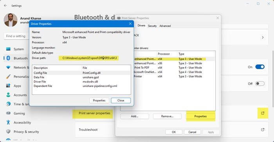Screen dimensions: 274x142
Task: Click Add... driver button
Action: 135,116
